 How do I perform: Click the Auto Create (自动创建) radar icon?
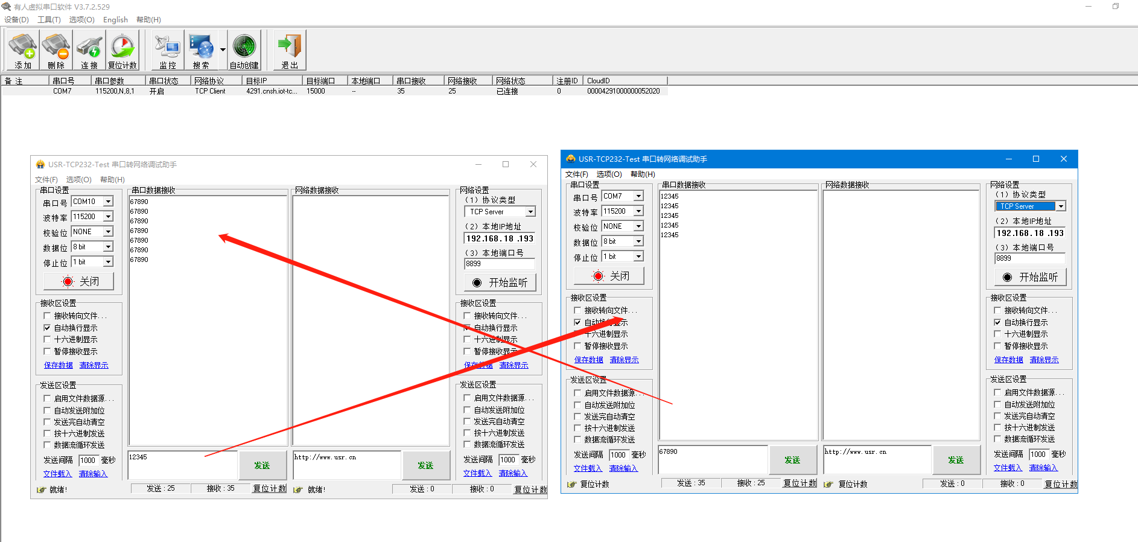click(244, 51)
